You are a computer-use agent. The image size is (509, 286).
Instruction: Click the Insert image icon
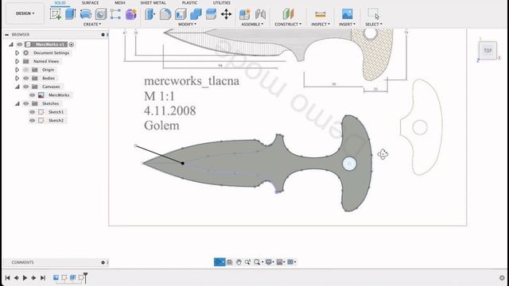pos(347,14)
